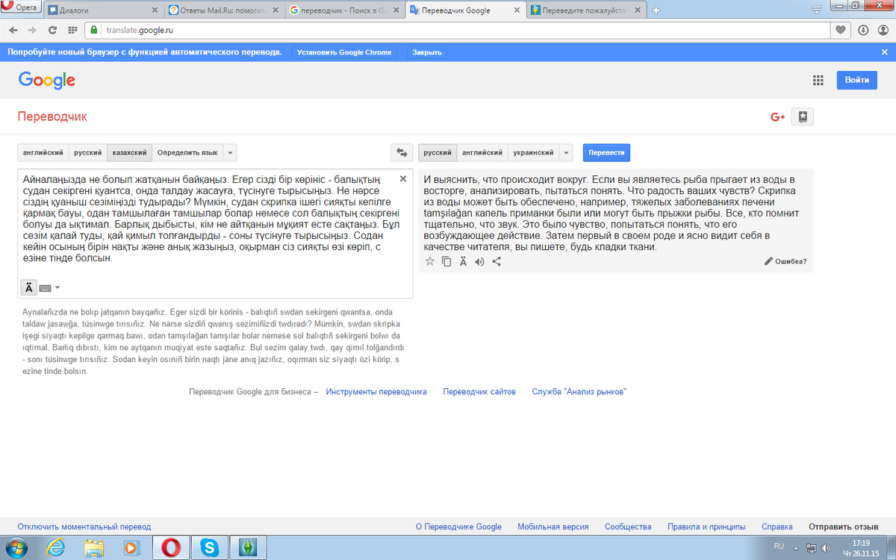Open Инструменты переводчика link
The height and width of the screenshot is (560, 896).
[376, 391]
